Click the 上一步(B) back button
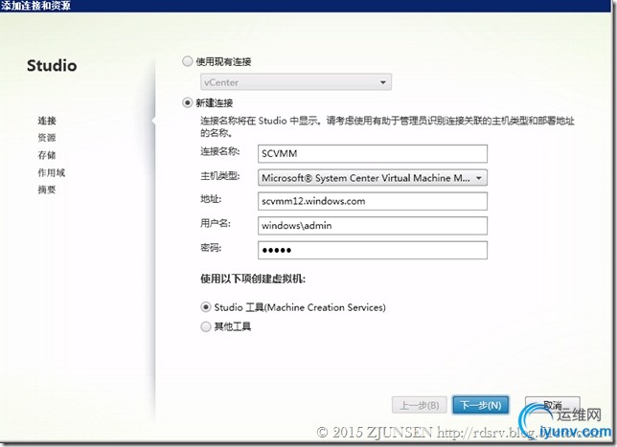The image size is (617, 447). point(419,405)
